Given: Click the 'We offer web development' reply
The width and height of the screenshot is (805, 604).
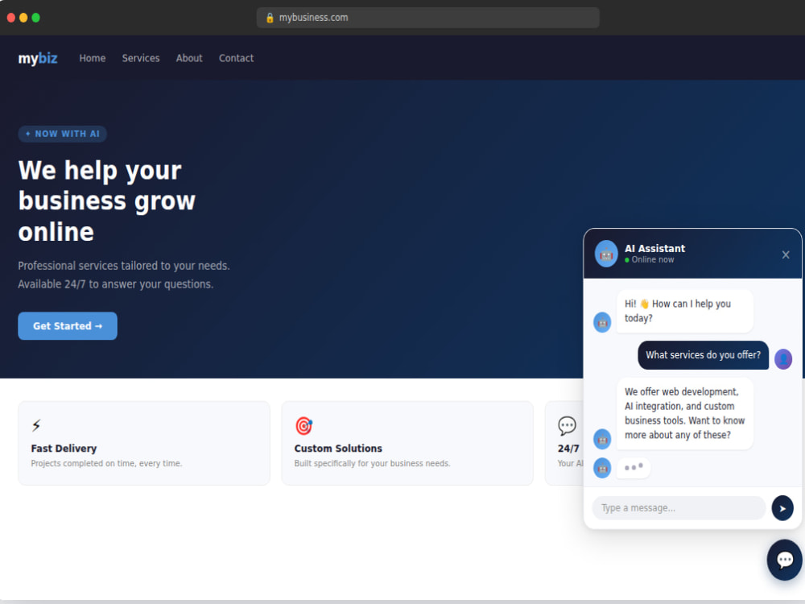Looking at the screenshot, I should click(685, 413).
